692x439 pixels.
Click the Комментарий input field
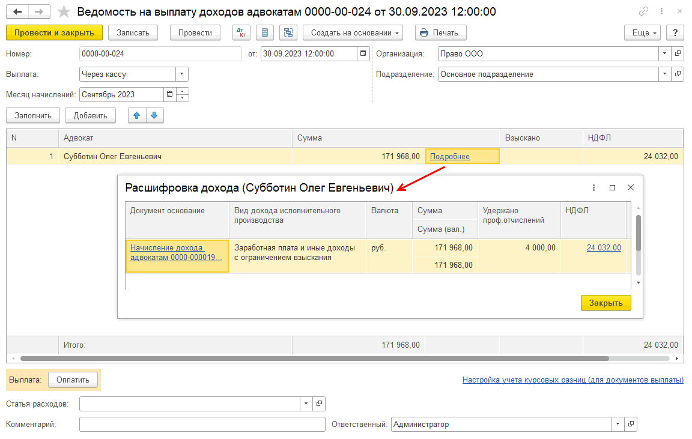coord(202,425)
